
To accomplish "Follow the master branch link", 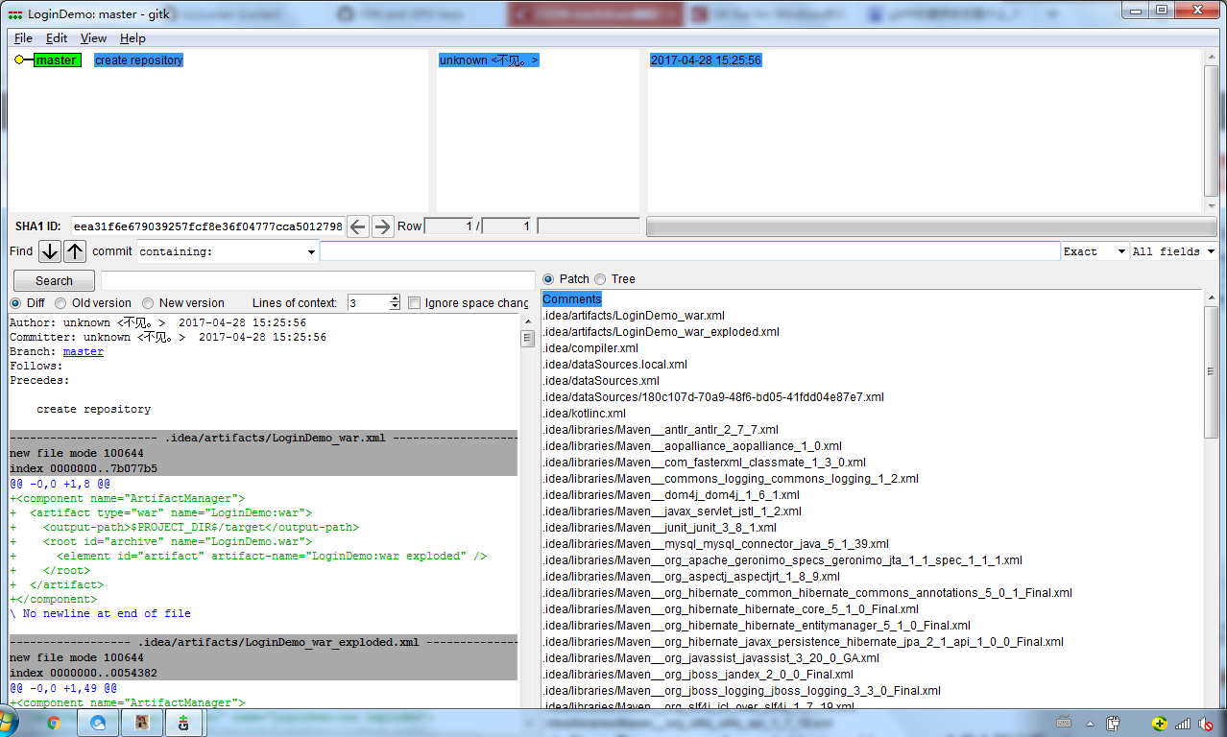I will pos(83,352).
